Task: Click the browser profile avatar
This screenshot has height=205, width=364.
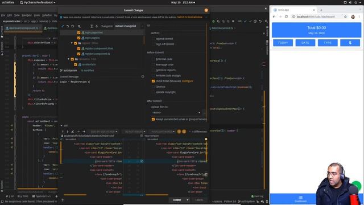Action: click(353, 17)
